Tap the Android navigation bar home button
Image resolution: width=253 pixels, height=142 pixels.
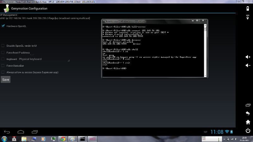21,132
